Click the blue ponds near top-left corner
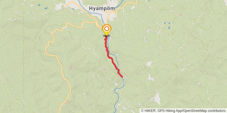The image size is (227, 113). click(43, 7)
